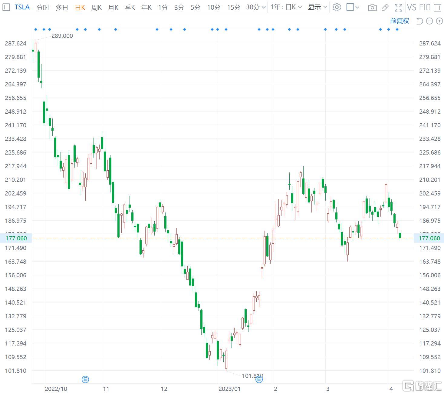Switch to the 季K tab
The height and width of the screenshot is (394, 444).
point(130,7)
